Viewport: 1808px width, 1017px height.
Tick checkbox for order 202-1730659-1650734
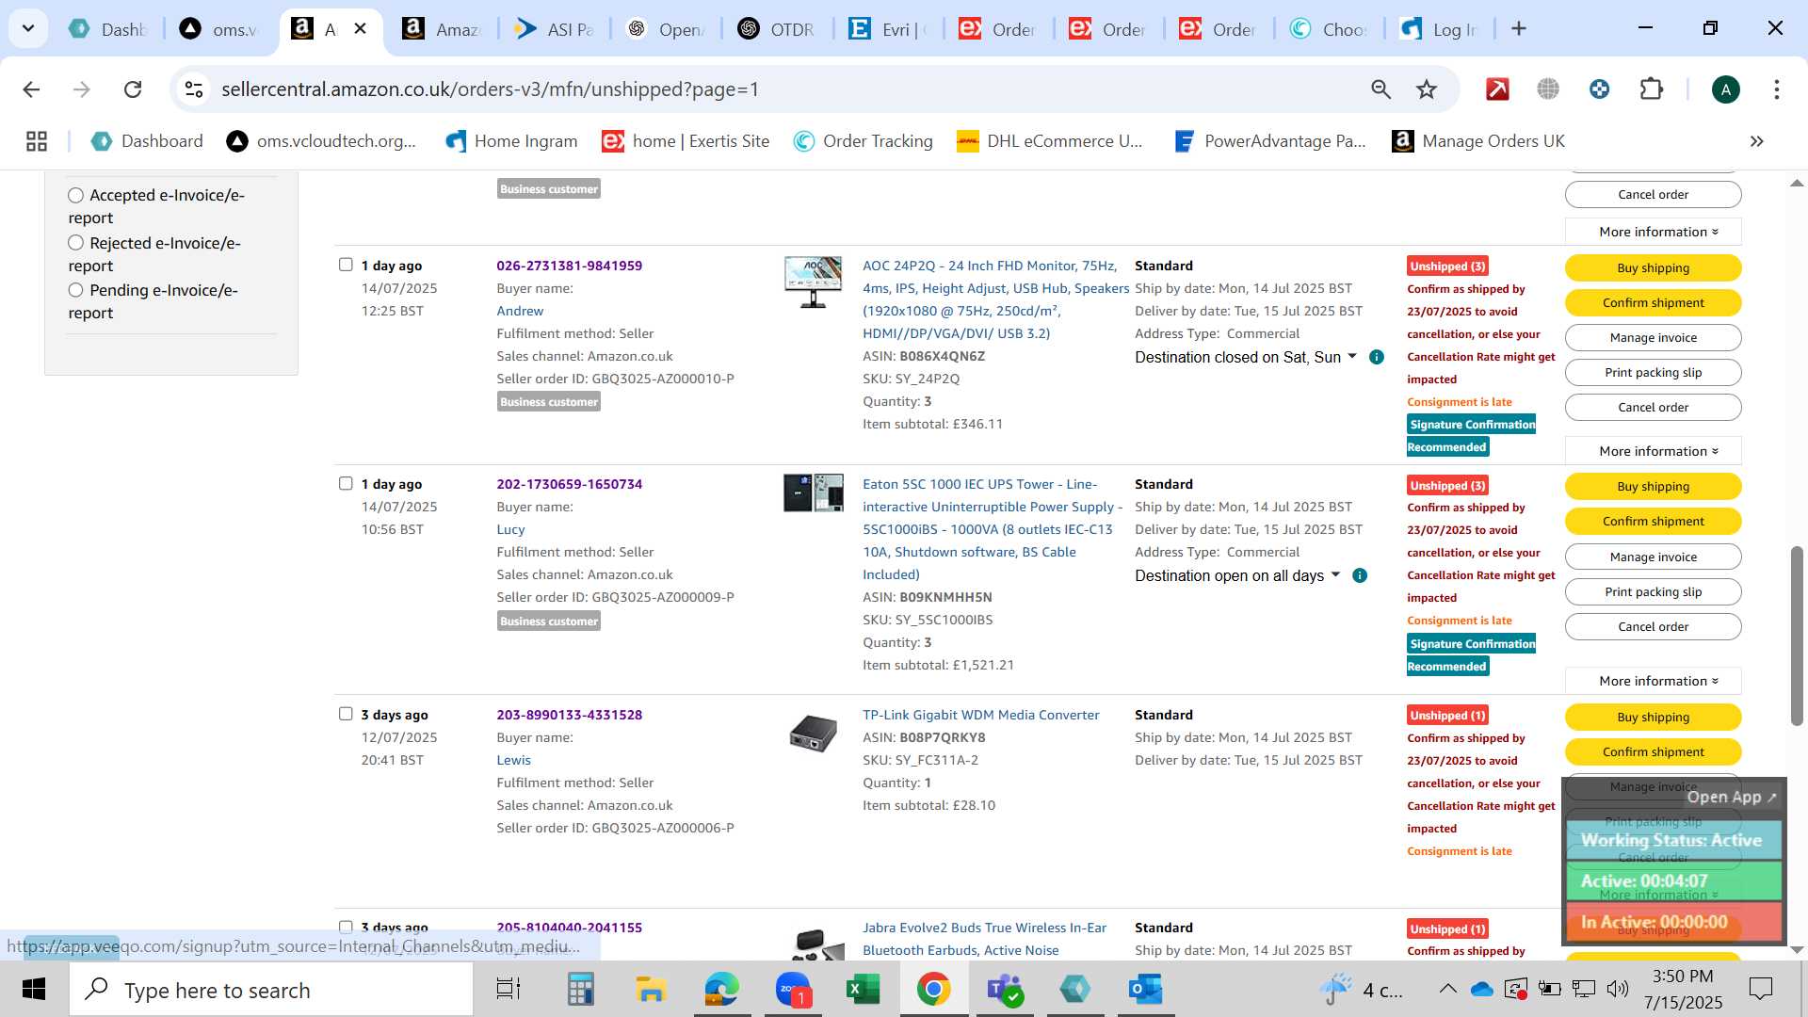coord(346,483)
